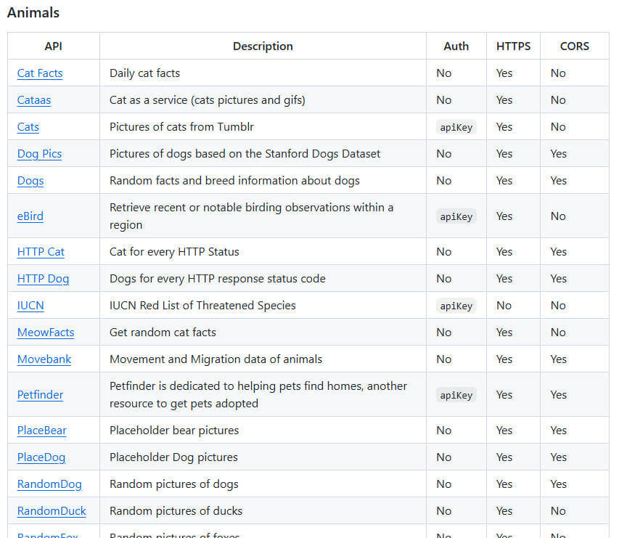The width and height of the screenshot is (619, 538).
Task: Click Auth 'No' value in Cataas row
Action: [x=443, y=100]
